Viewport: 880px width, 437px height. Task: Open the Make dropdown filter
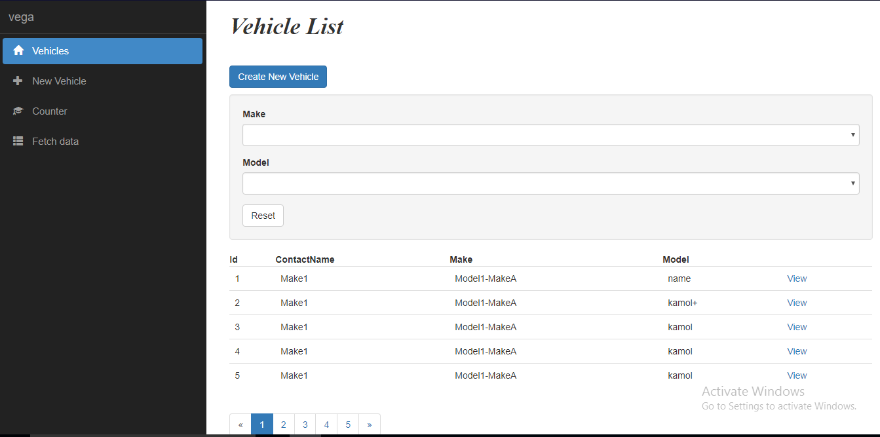(550, 135)
